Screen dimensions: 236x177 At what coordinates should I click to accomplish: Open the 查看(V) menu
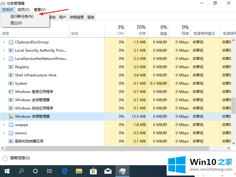pos(40,10)
